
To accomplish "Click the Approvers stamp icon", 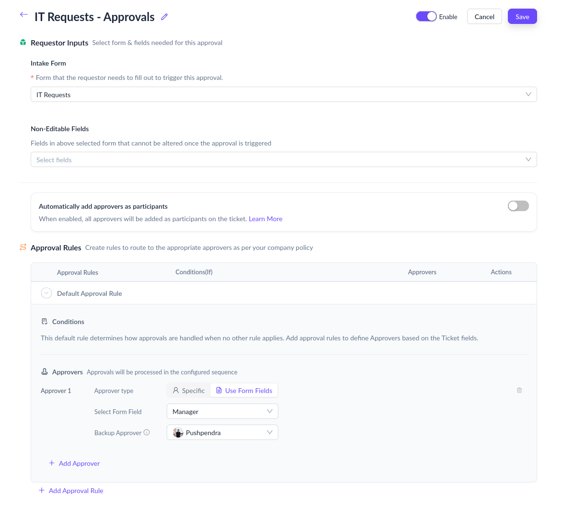I will (x=46, y=371).
